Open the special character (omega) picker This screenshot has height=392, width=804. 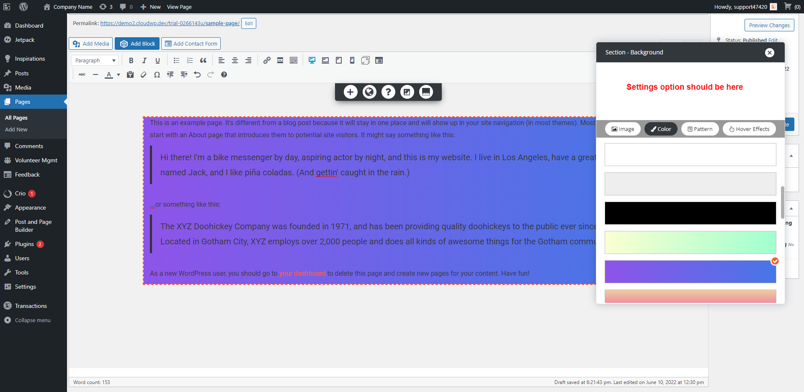[157, 74]
